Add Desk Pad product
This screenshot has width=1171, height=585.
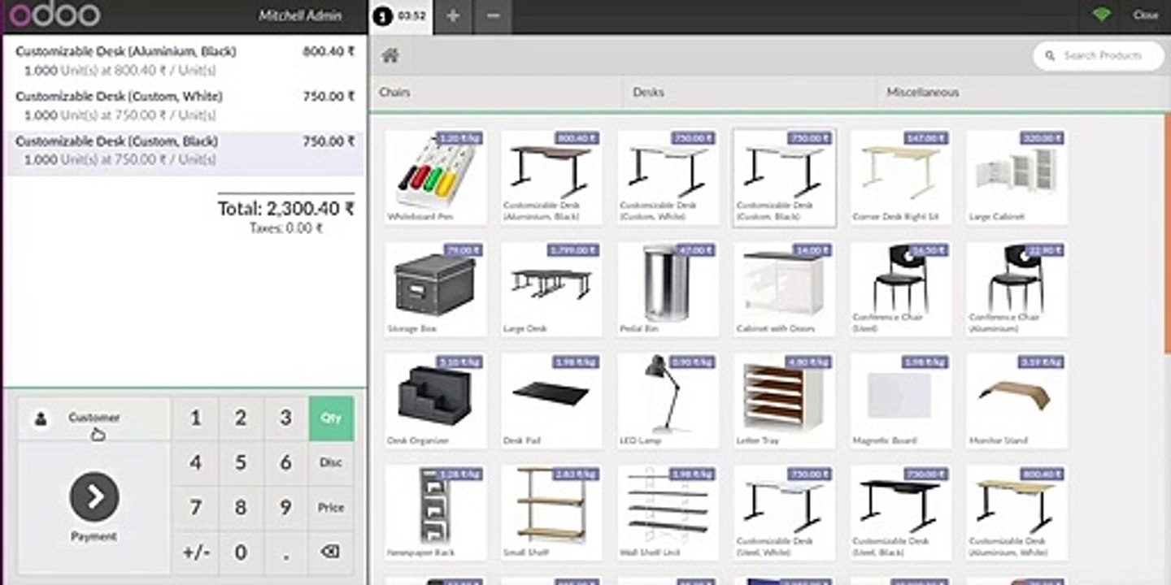point(552,401)
